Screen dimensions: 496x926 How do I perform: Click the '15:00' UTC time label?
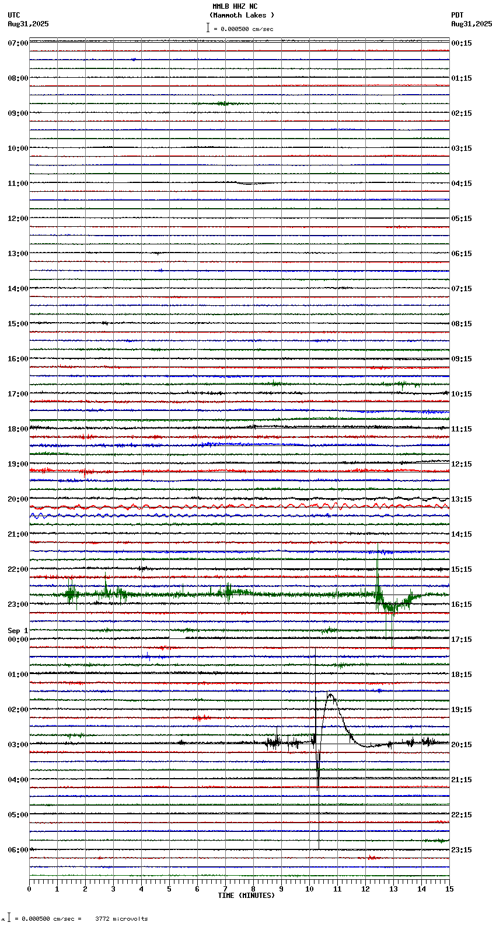point(18,324)
